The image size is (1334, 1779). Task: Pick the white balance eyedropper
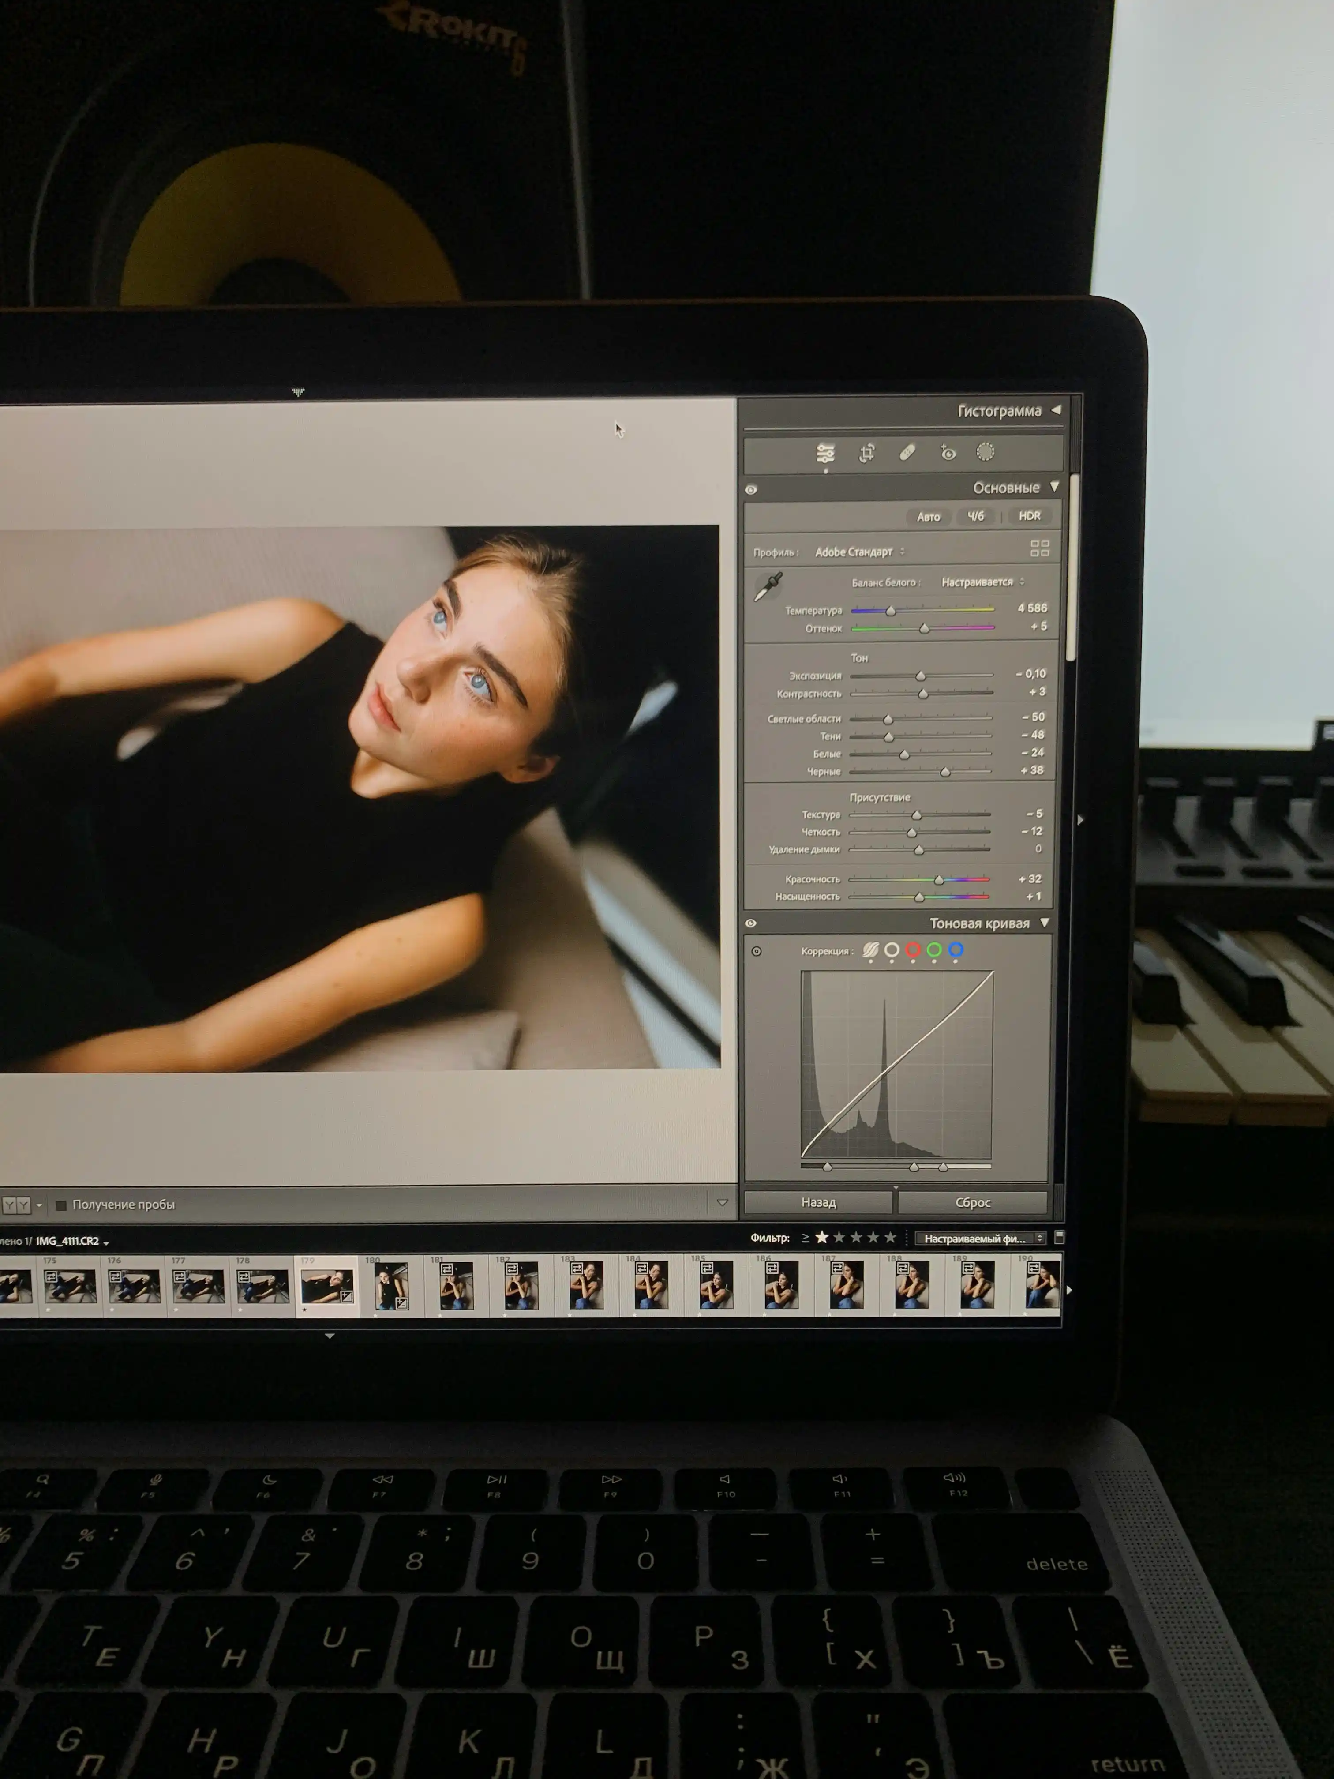[x=768, y=586]
